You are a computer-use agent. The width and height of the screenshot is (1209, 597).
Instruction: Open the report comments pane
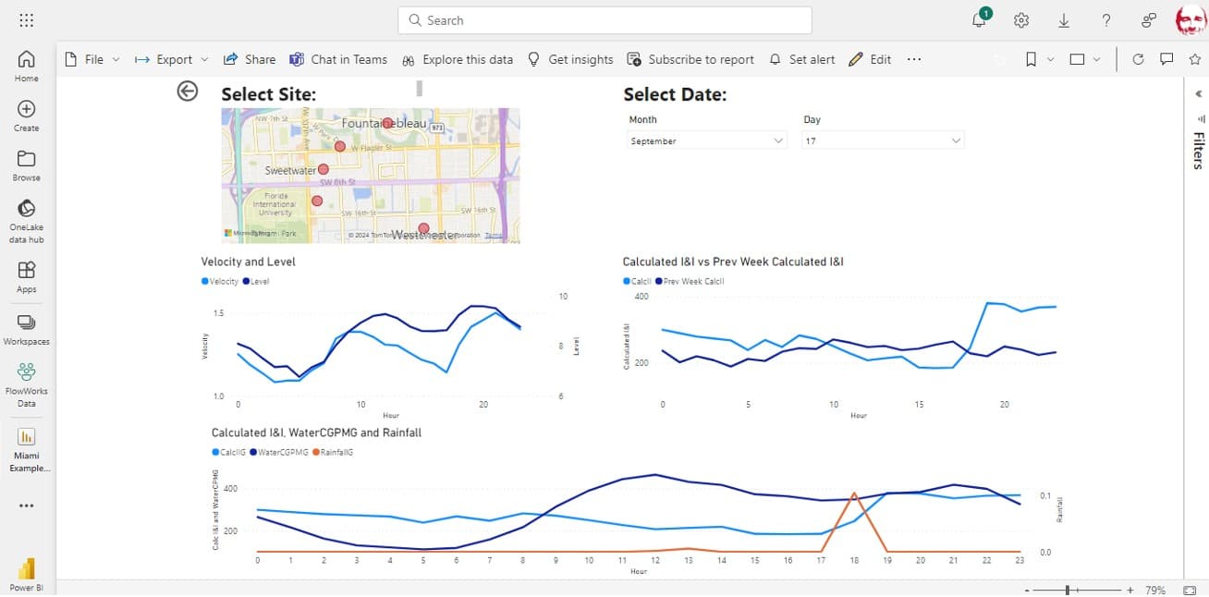(1166, 58)
